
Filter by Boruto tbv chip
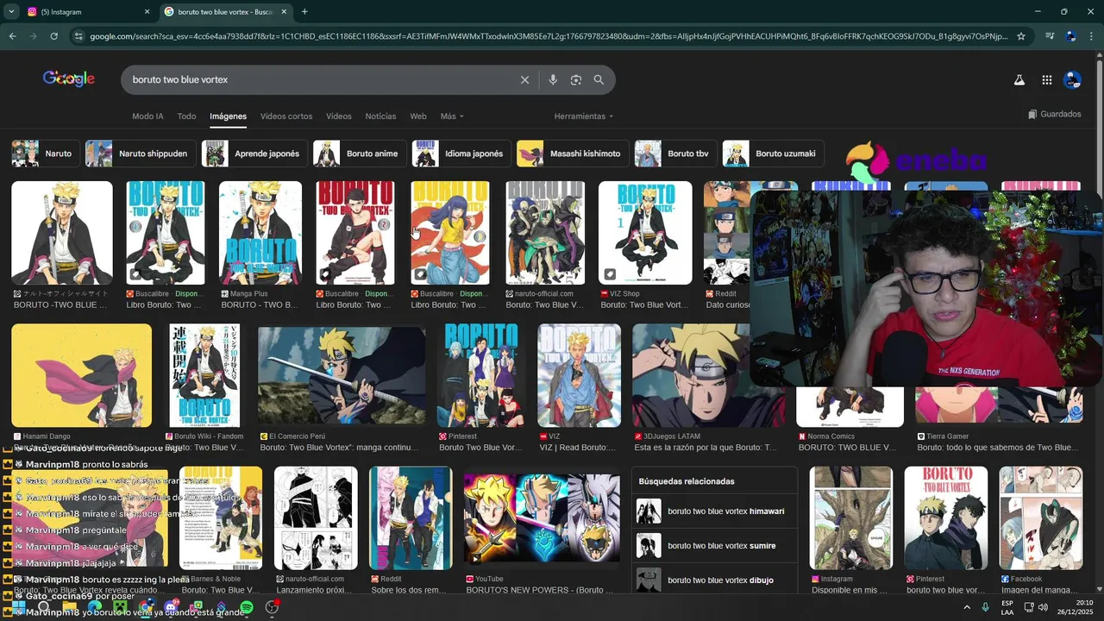(675, 154)
